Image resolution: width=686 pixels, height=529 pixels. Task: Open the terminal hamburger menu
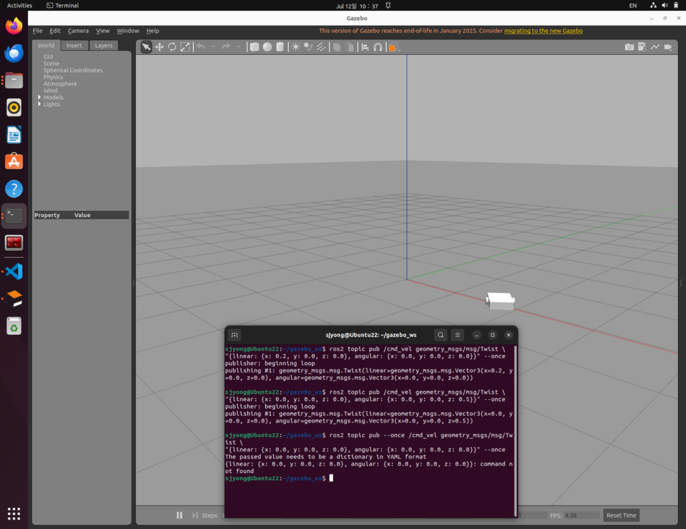pyautogui.click(x=458, y=335)
